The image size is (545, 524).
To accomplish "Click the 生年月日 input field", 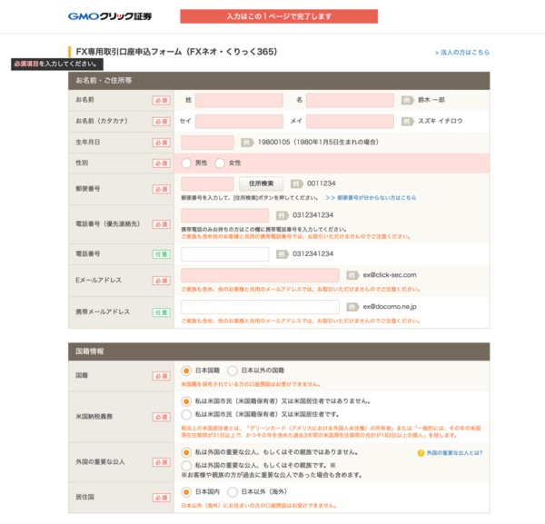I will (x=207, y=143).
